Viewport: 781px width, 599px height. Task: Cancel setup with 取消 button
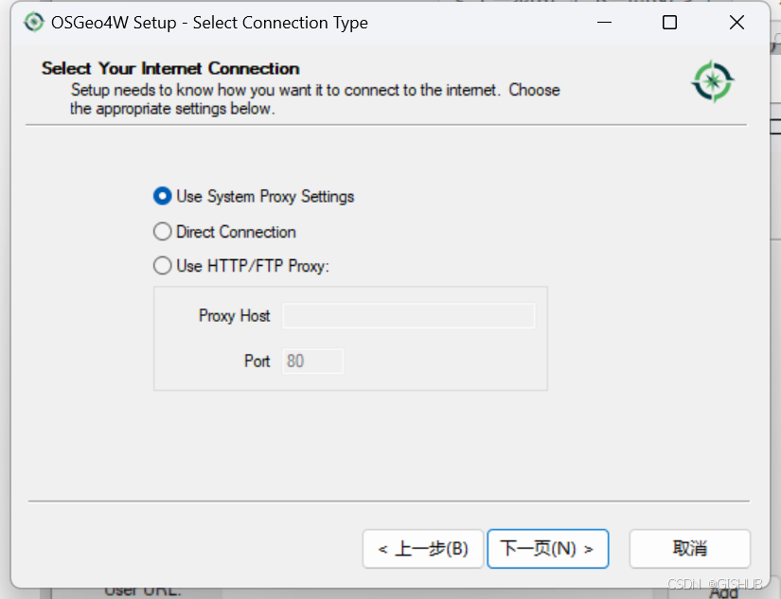point(690,549)
